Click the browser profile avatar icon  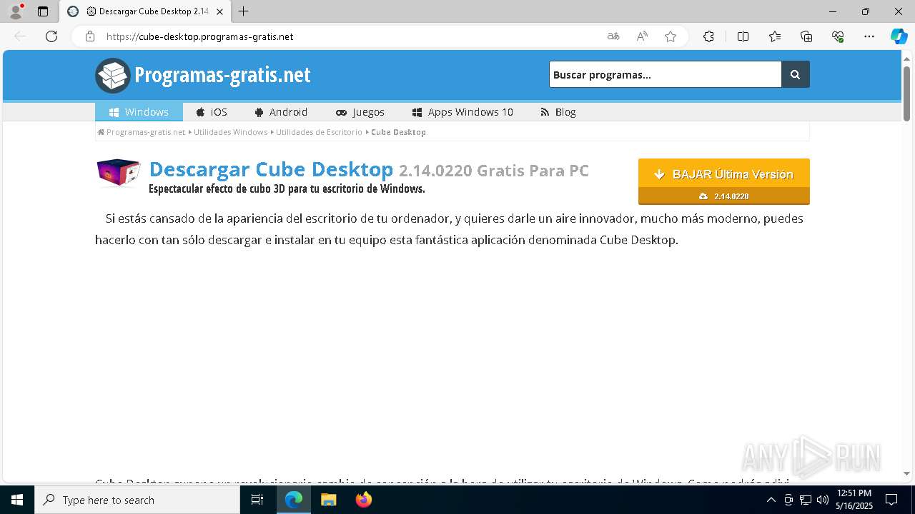click(15, 11)
